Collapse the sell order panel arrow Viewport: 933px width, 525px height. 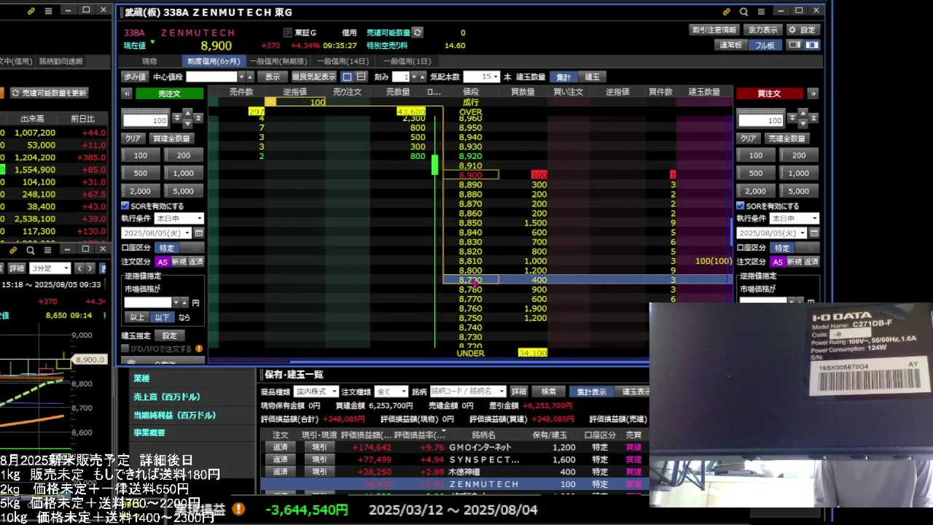tap(126, 93)
